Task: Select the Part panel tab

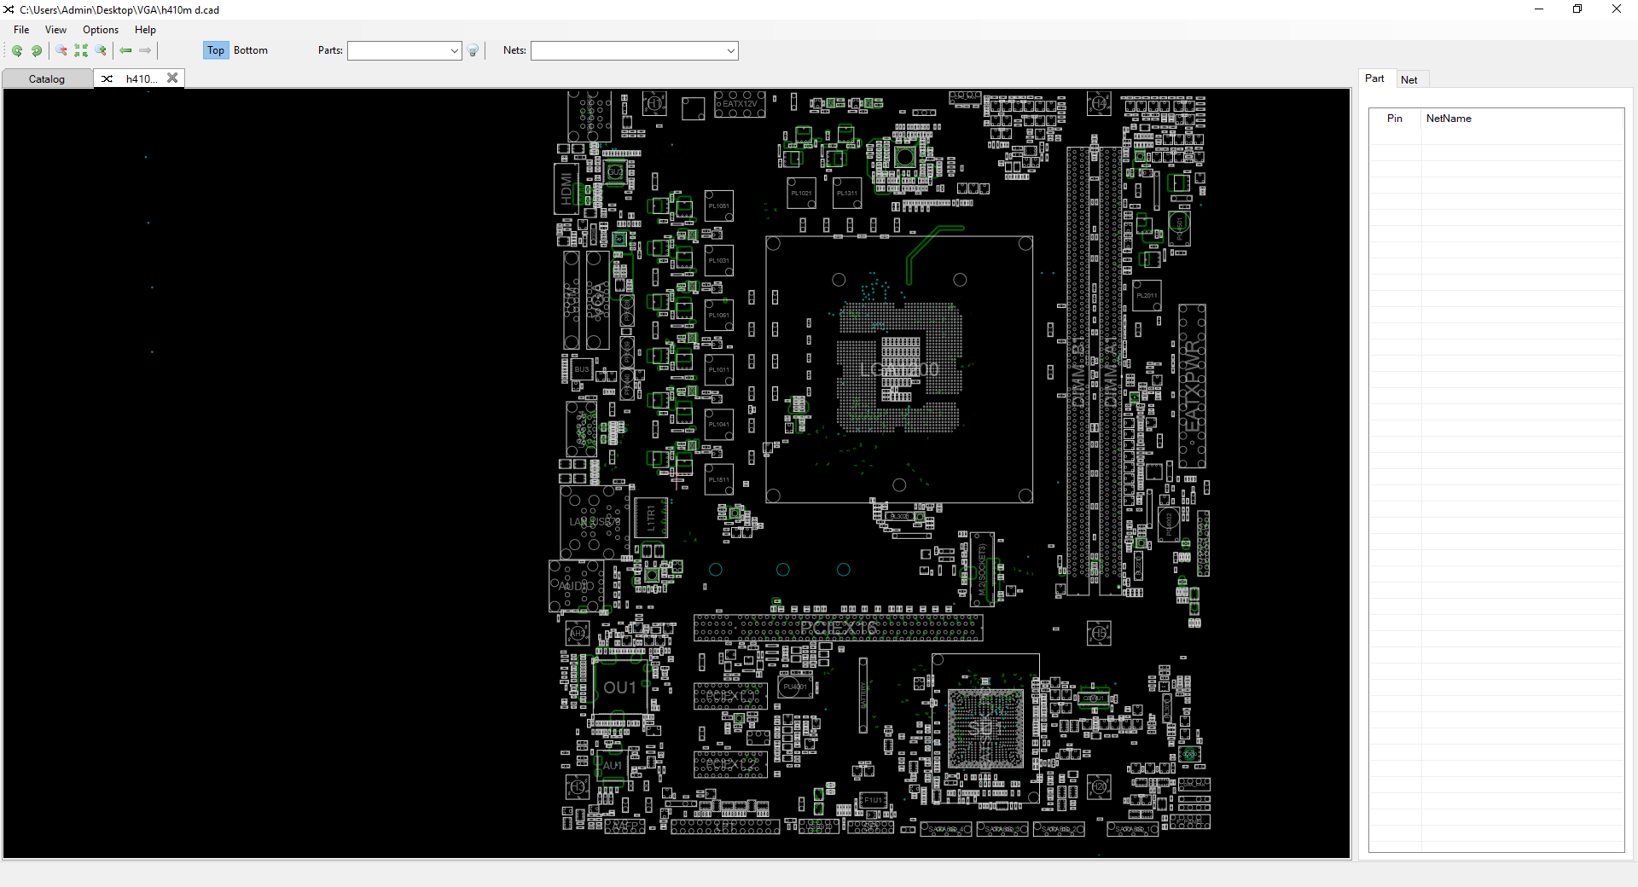Action: [x=1374, y=78]
